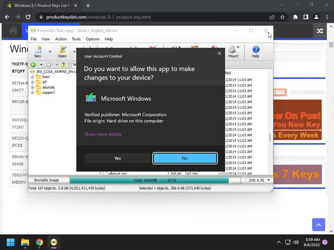The width and height of the screenshot is (334, 250).
Task: Click PowerISO icon in the taskbar
Action: [x=54, y=242]
